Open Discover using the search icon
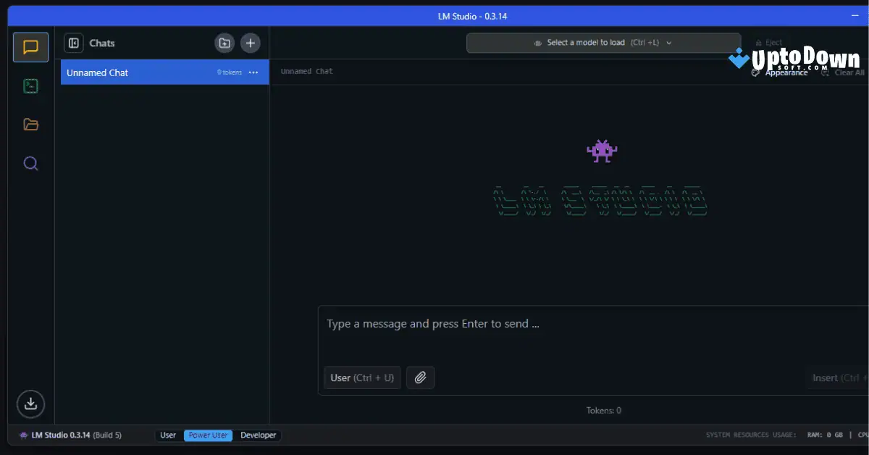Screen dimensions: 869x455 click(30, 163)
